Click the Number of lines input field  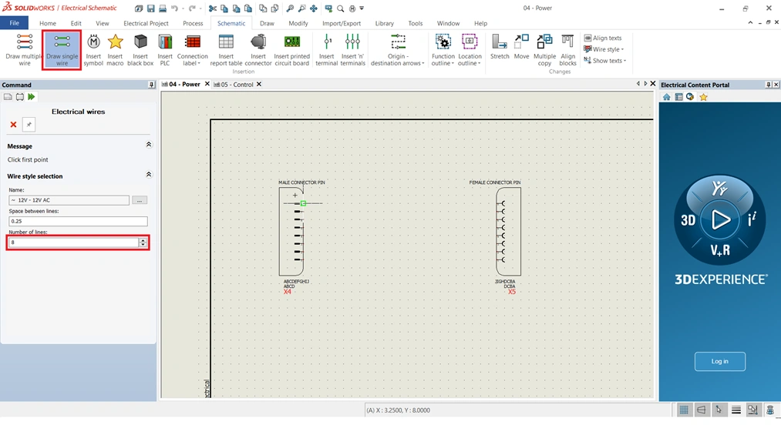tap(74, 242)
